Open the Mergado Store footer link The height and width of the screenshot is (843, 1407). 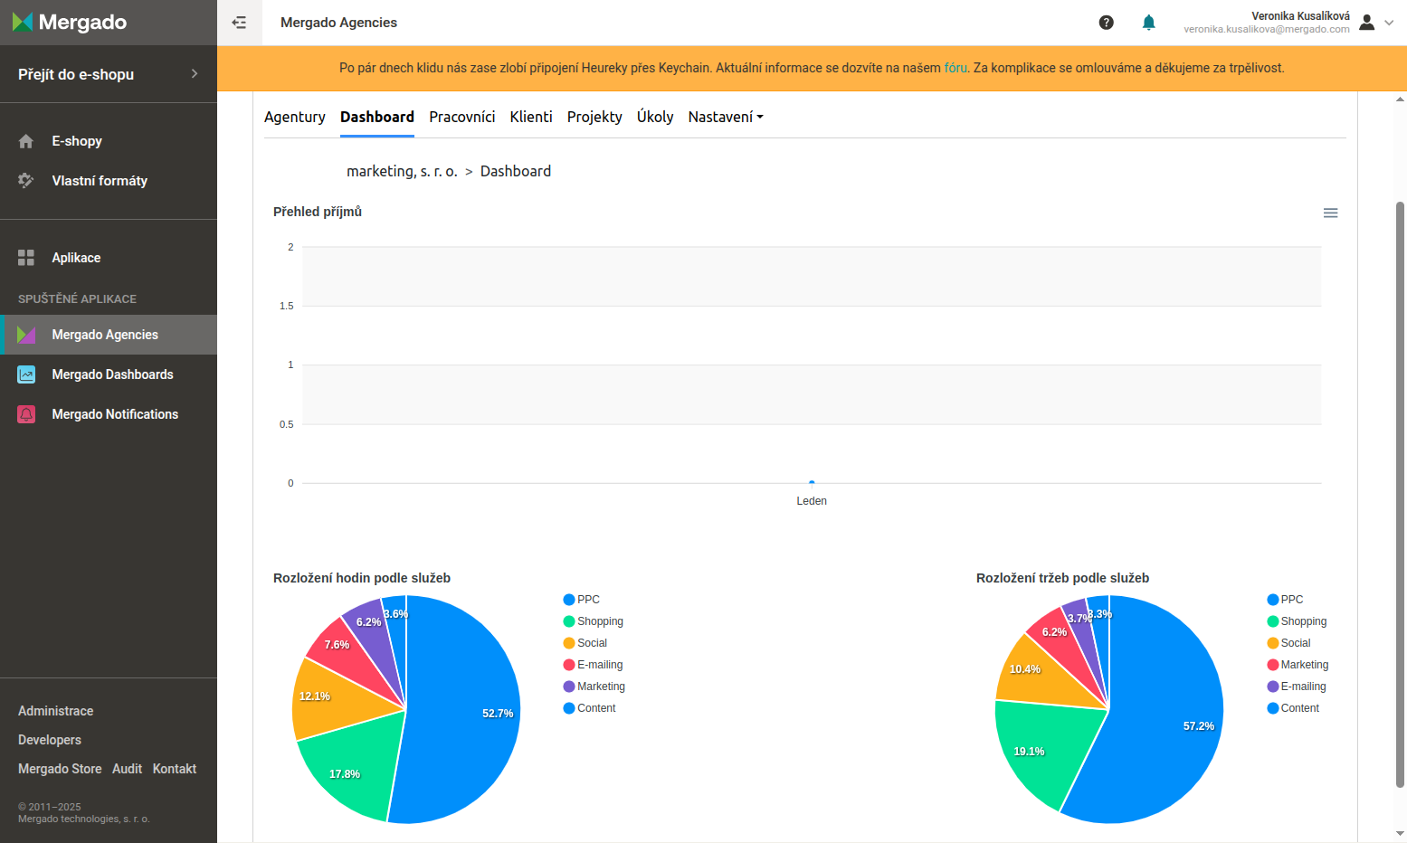(x=60, y=769)
